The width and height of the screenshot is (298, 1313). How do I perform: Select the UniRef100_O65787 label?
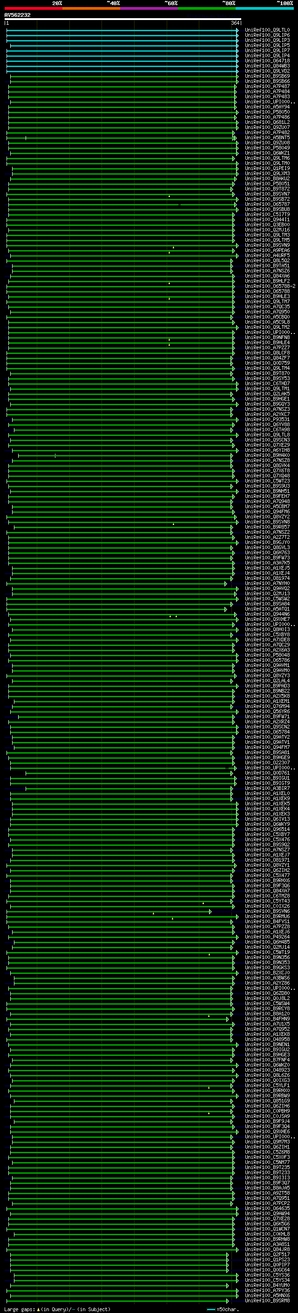click(x=267, y=204)
